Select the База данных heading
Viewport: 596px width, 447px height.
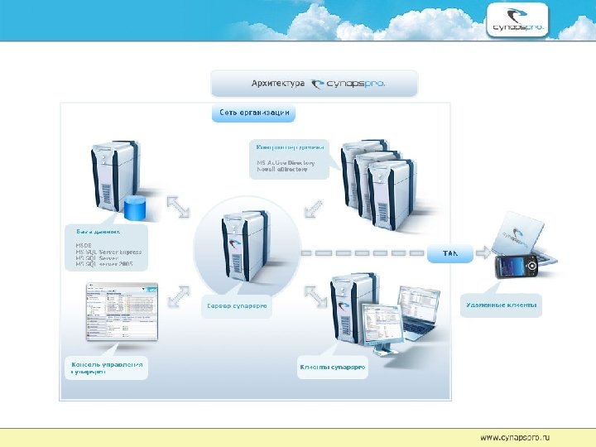pyautogui.click(x=98, y=232)
